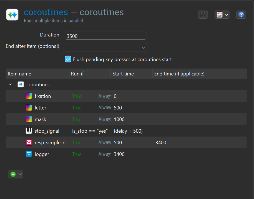Click the green add item button
Screen dimensions: 254x199
(x=13, y=174)
